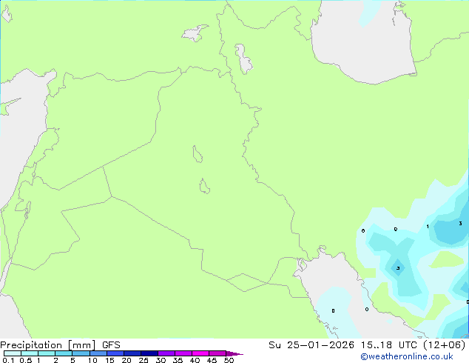Select the 0.5–1 mm legend color swatch
469x363 pixels.
[x=30, y=353]
